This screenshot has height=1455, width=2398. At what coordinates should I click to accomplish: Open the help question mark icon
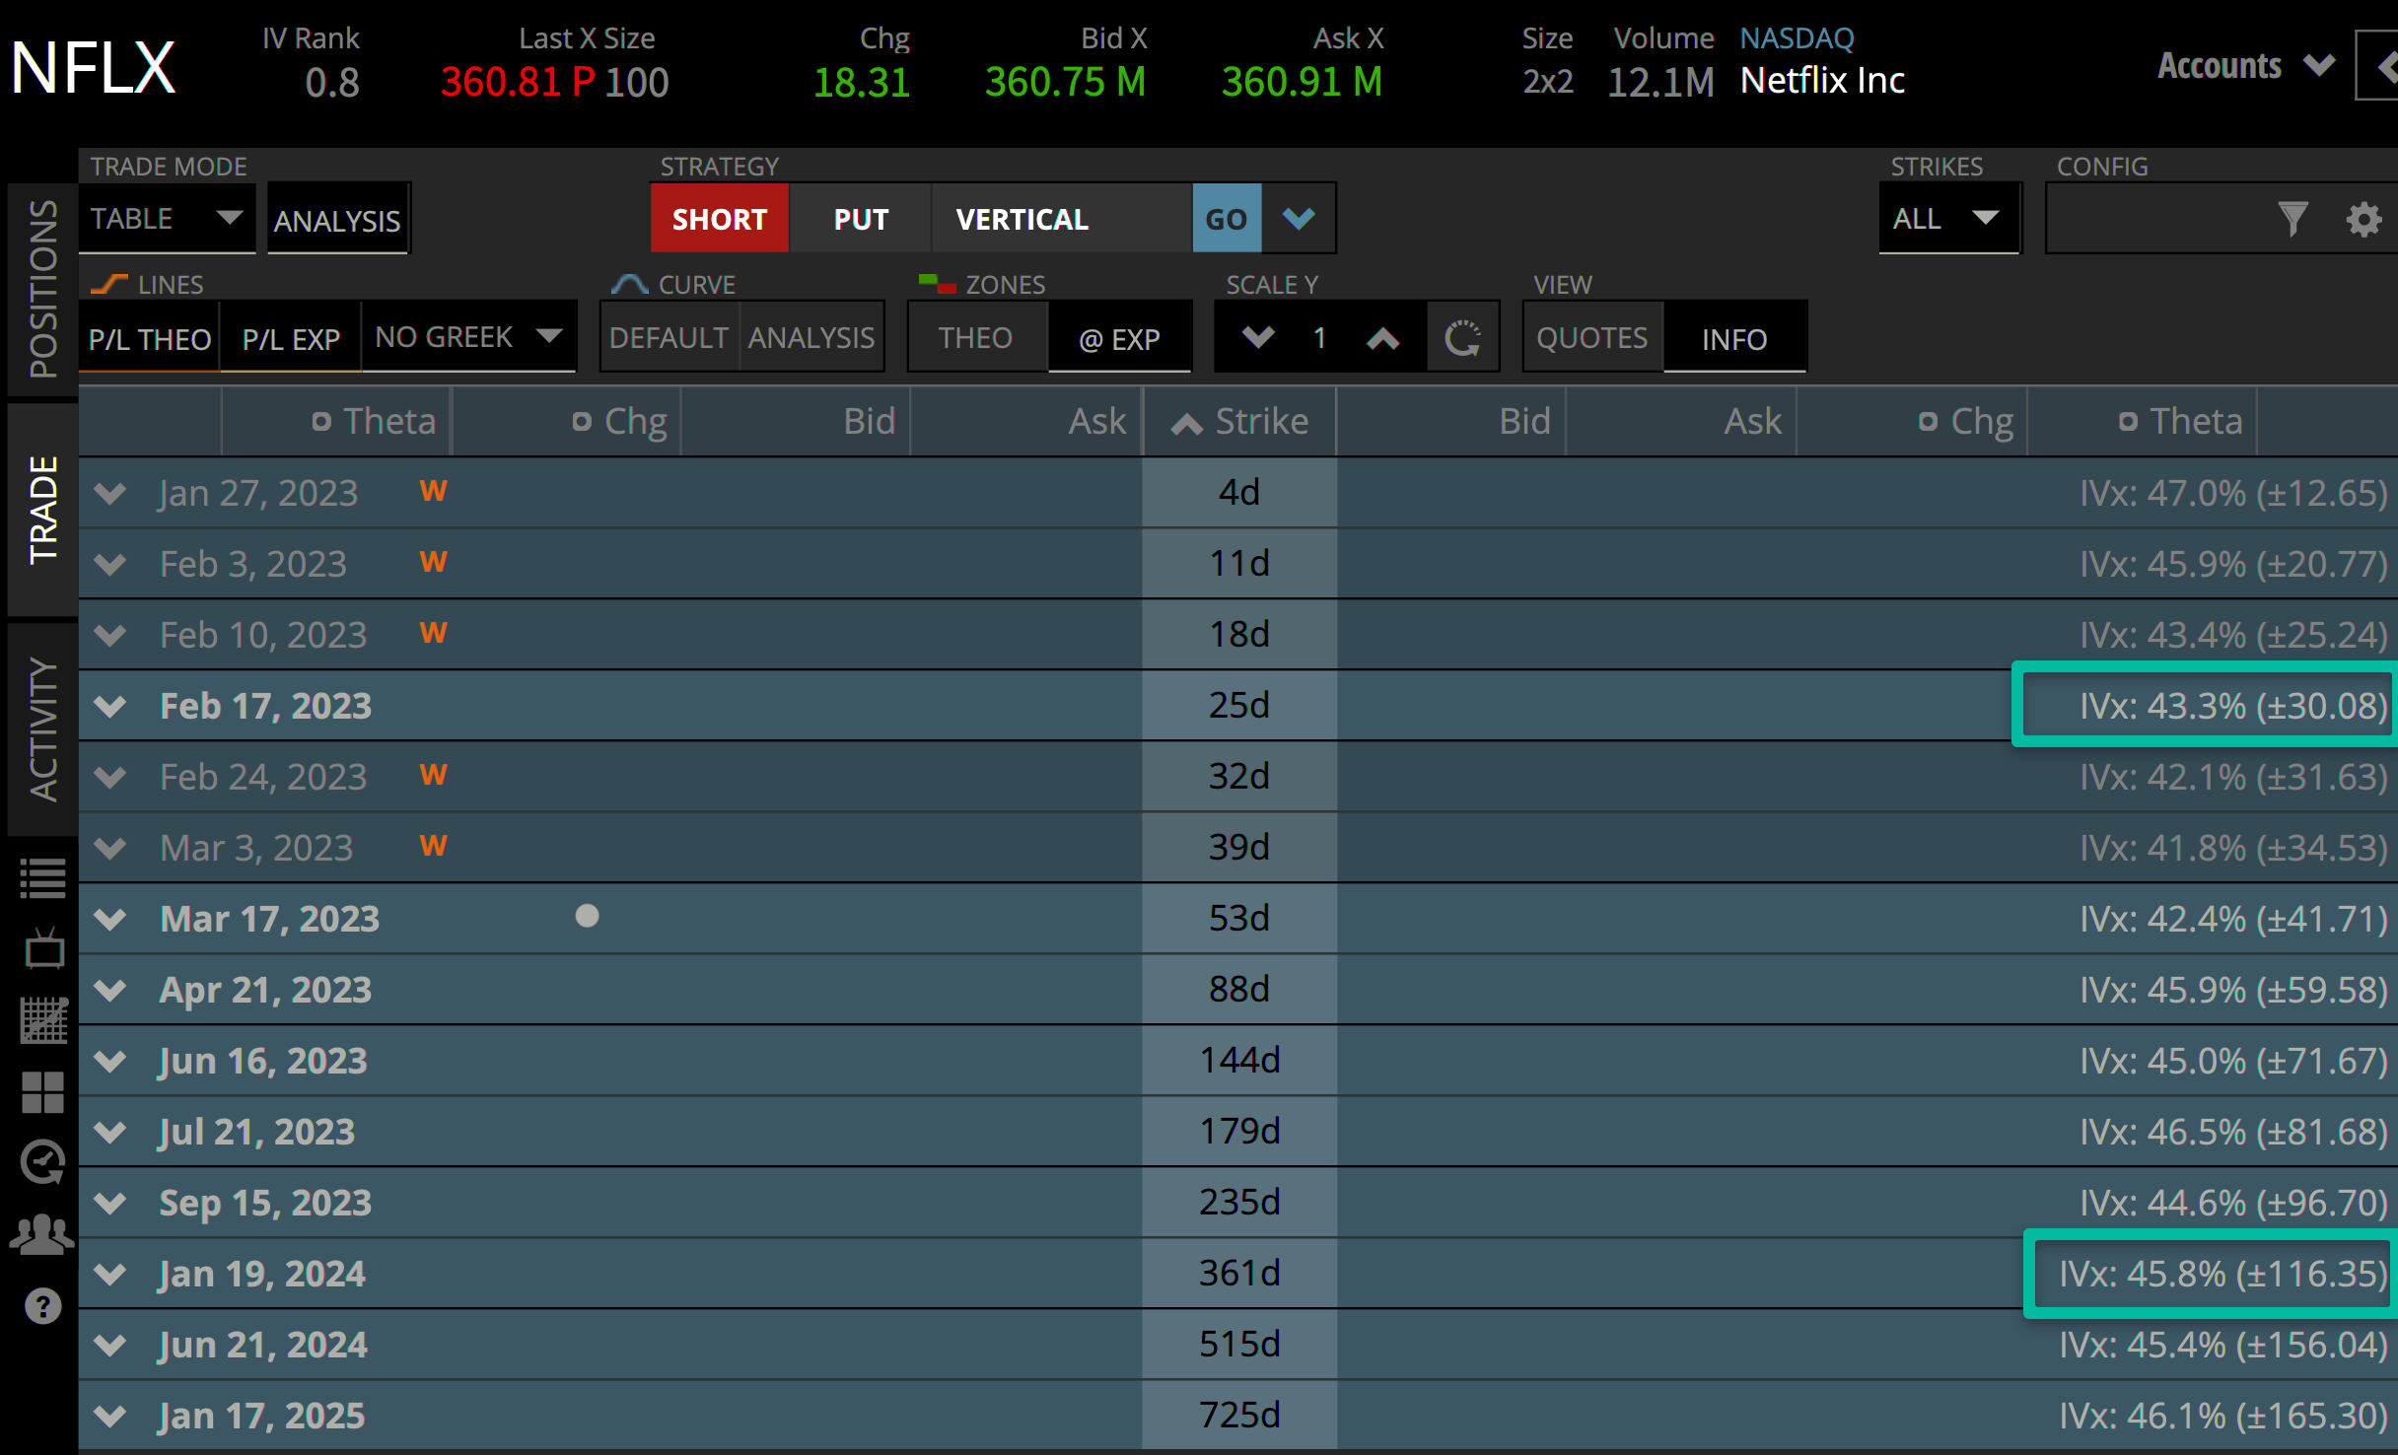[42, 1306]
